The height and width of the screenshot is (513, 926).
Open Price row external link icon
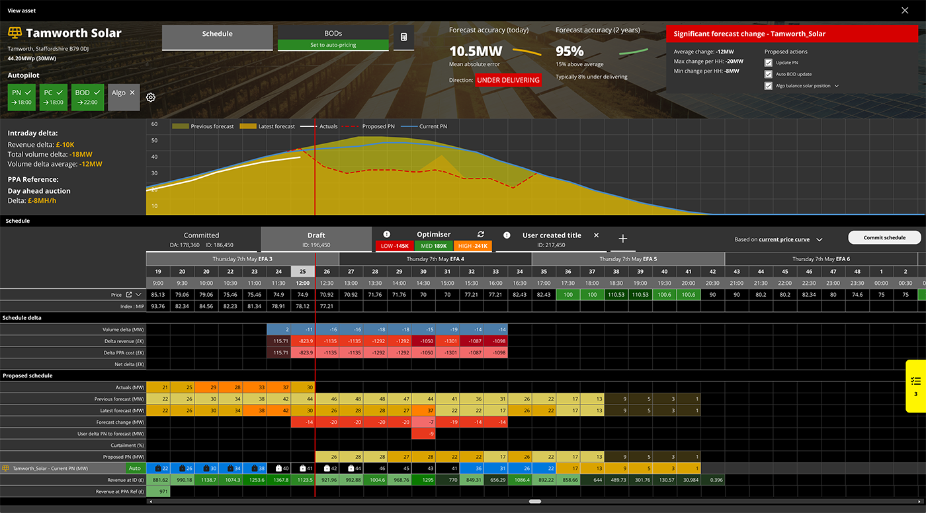click(x=129, y=295)
